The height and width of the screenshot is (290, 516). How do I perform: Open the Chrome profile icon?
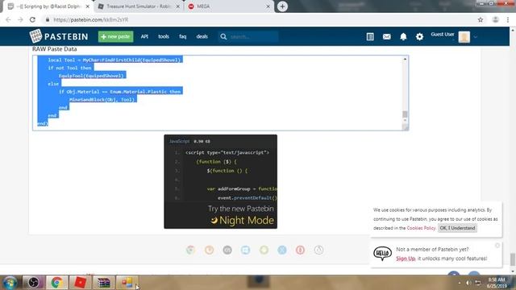point(495,19)
